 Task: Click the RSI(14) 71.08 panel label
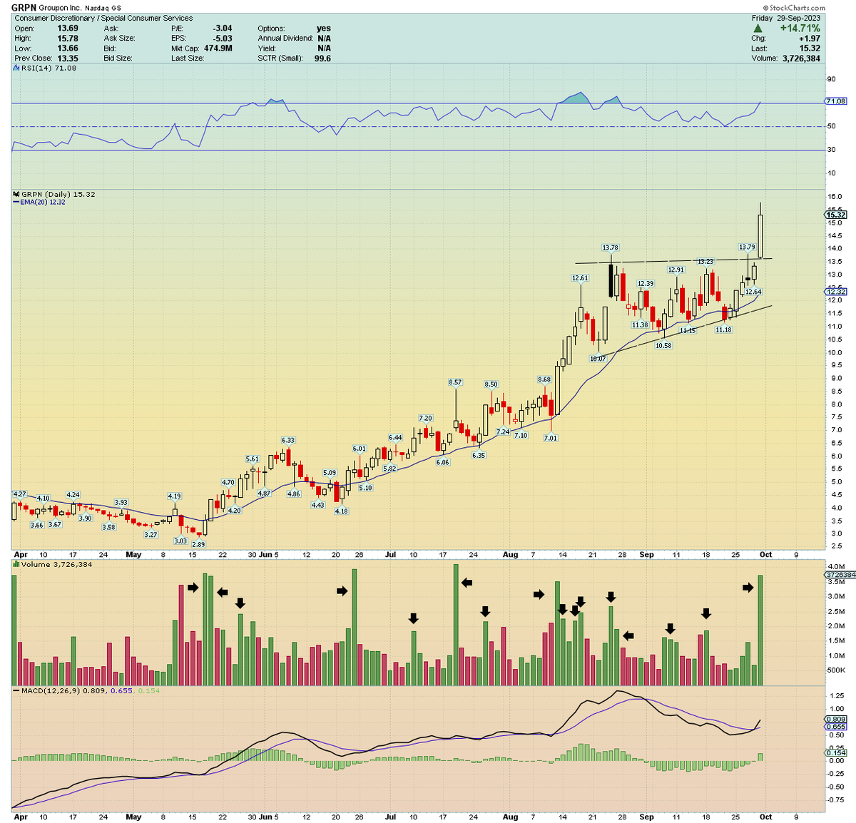49,68
